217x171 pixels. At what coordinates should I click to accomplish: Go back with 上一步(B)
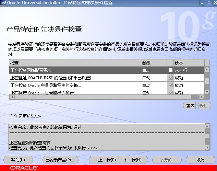[104, 160]
